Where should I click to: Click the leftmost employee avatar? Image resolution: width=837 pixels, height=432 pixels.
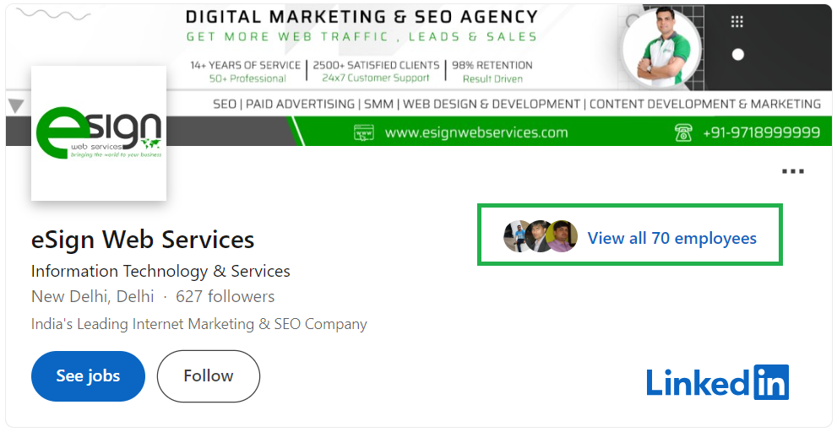[x=514, y=237]
